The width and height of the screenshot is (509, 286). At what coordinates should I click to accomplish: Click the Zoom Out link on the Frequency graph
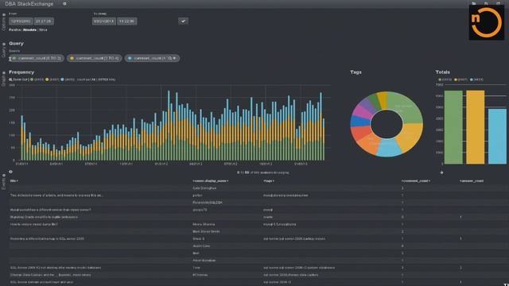[19, 79]
